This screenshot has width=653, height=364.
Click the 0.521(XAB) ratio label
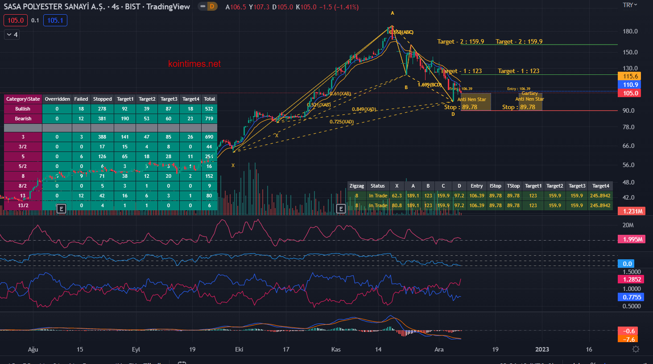coord(319,105)
